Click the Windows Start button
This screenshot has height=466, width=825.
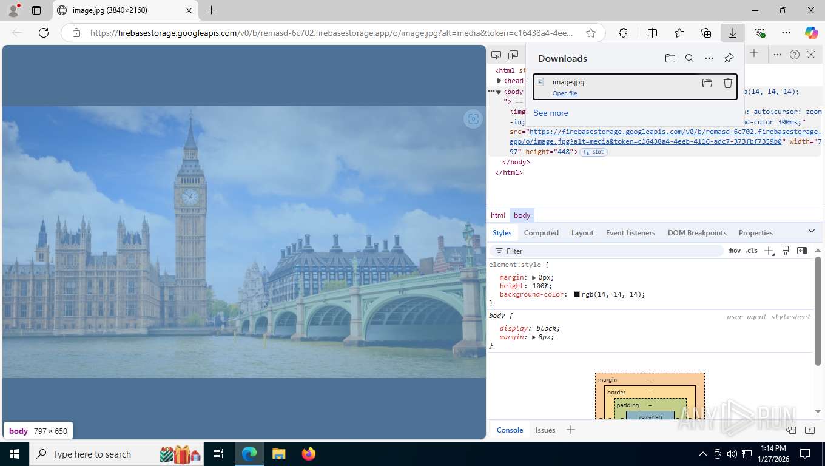[15, 454]
